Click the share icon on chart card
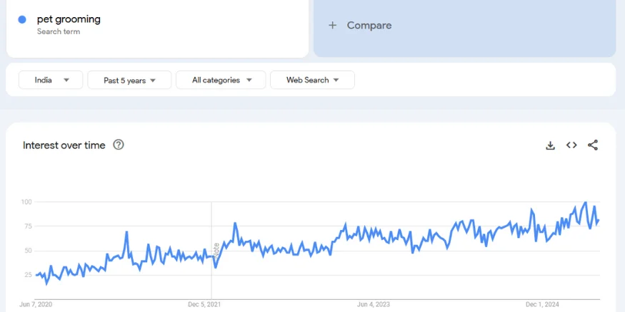 point(593,145)
